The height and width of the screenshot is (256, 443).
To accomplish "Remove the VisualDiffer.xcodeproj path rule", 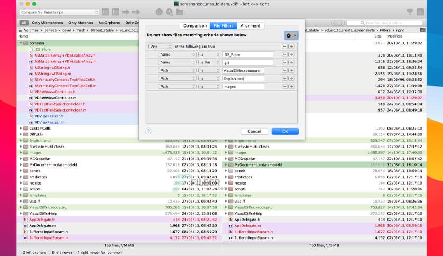I will tap(285, 70).
